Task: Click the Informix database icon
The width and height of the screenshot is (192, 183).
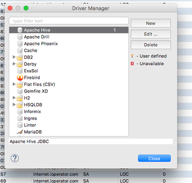Action: tap(20, 112)
